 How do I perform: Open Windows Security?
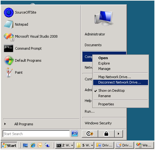[x=98, y=123]
